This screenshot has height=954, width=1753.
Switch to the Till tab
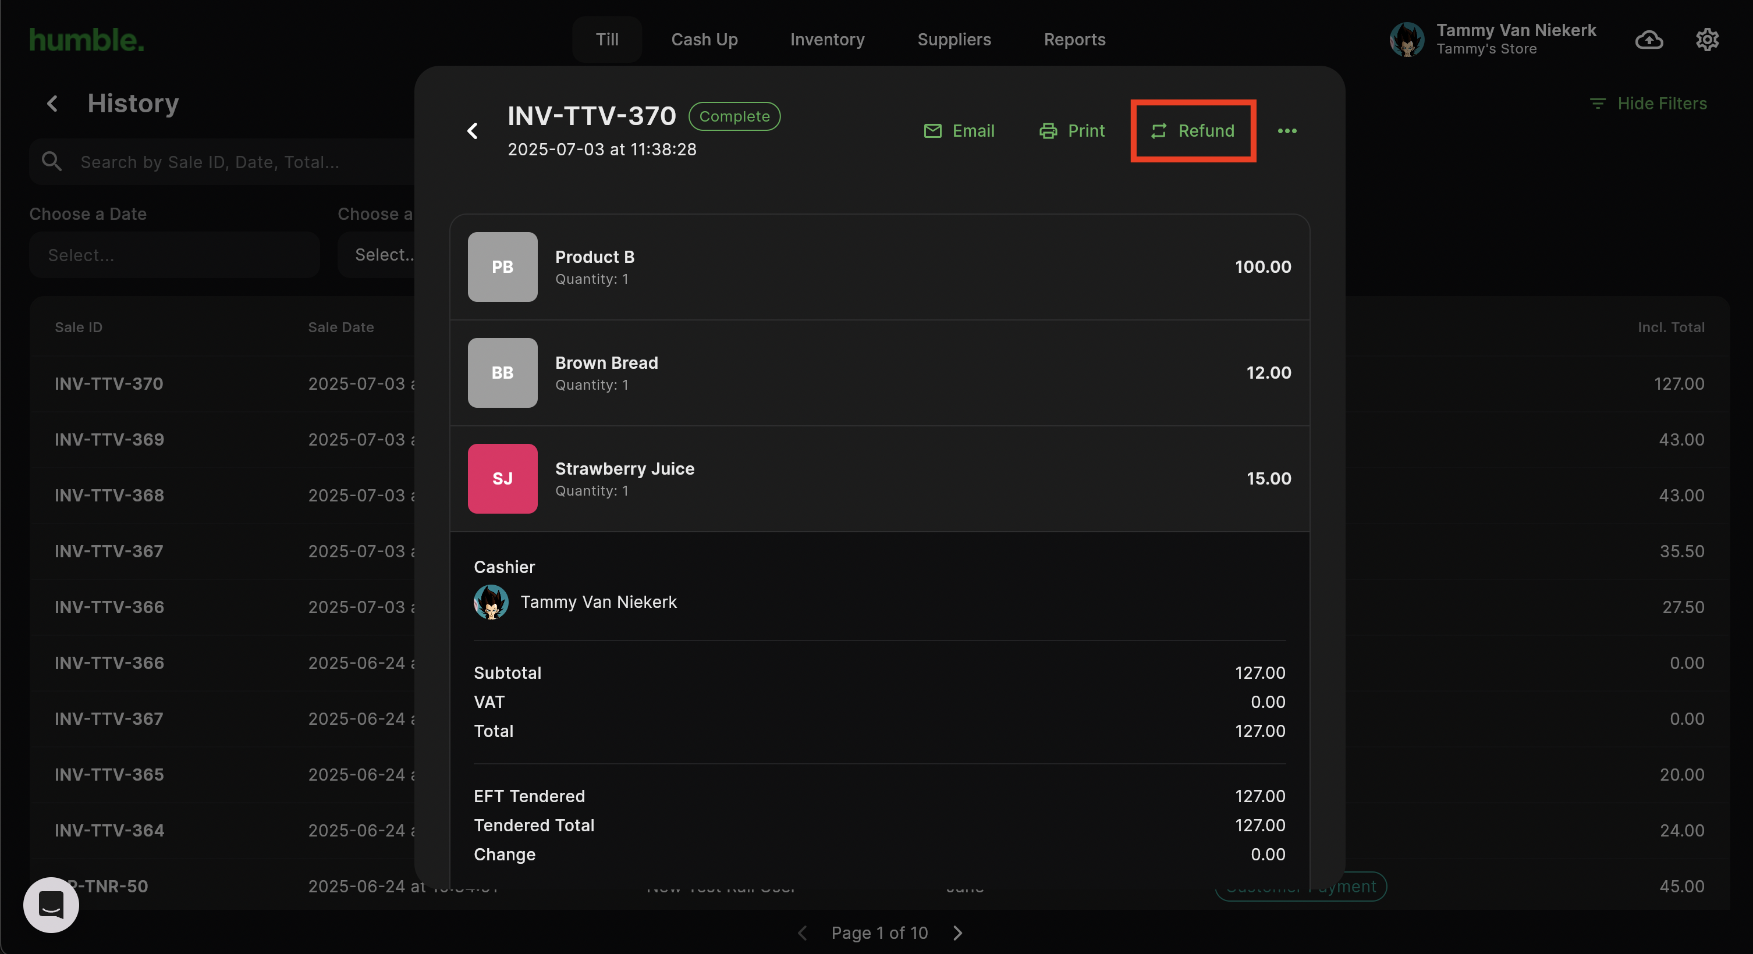607,40
